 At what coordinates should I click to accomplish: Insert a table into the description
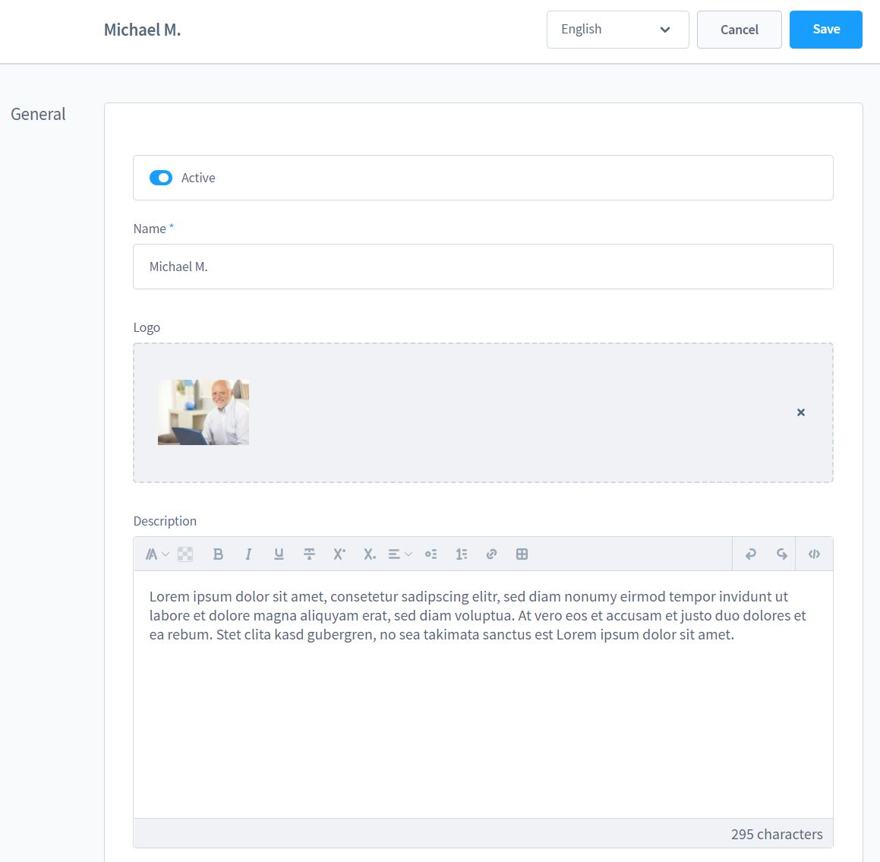522,554
